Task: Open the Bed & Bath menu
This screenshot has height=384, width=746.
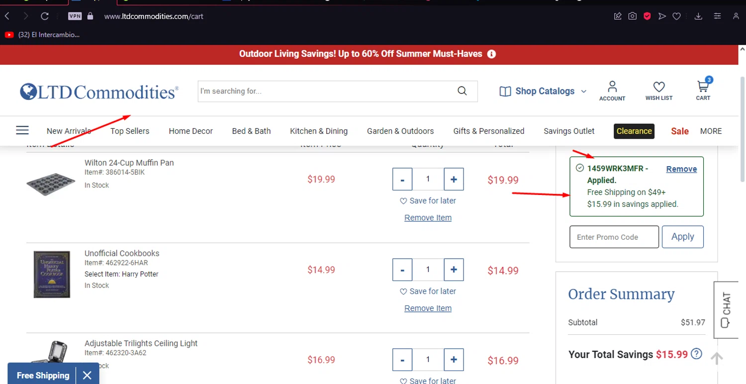Action: coord(251,131)
